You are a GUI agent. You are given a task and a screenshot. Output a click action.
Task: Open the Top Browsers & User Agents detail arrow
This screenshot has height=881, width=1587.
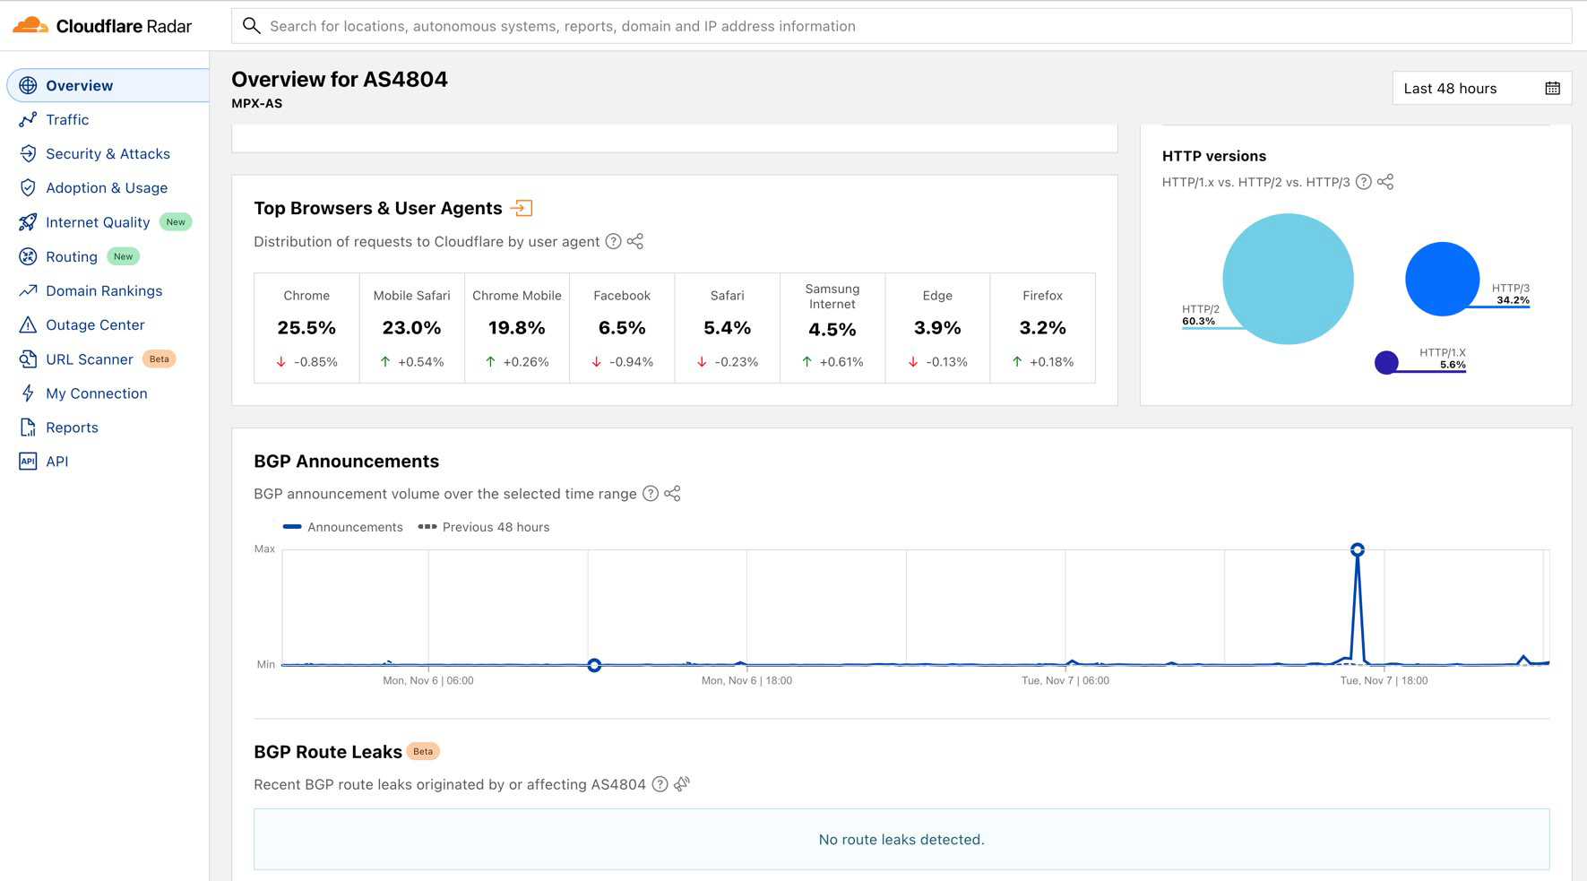point(522,208)
